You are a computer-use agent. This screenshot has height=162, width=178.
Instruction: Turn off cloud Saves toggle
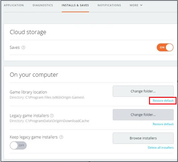coord(165,47)
